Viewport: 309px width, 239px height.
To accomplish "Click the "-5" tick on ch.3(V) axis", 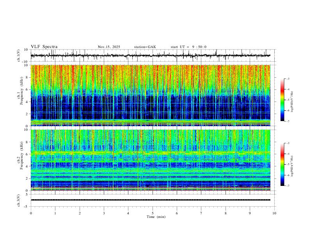I will (x=27, y=207).
